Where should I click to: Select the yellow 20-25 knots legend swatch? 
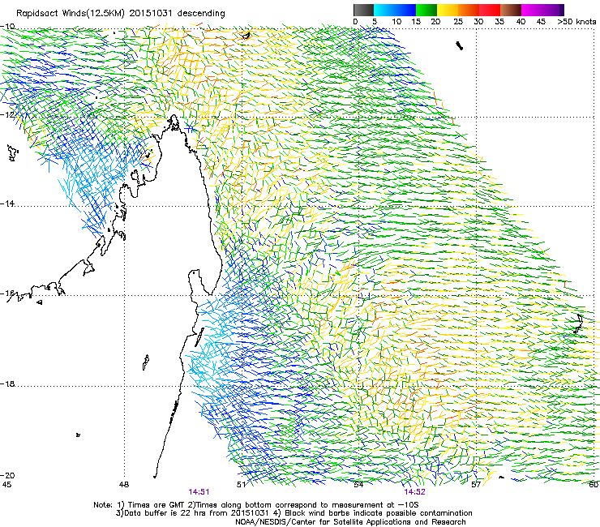point(448,10)
